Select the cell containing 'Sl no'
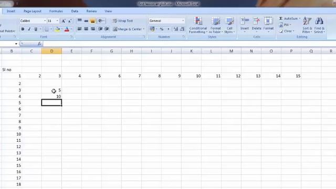Viewport: 336px width, 189px height. 12,70
